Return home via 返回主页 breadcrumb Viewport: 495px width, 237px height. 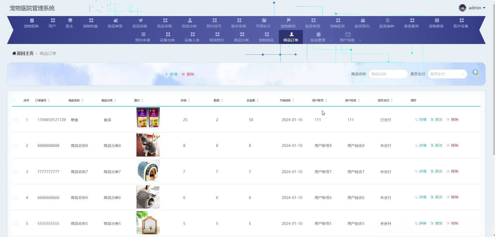click(x=23, y=53)
